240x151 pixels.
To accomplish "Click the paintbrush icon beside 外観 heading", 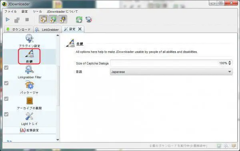I will pos(70,43).
